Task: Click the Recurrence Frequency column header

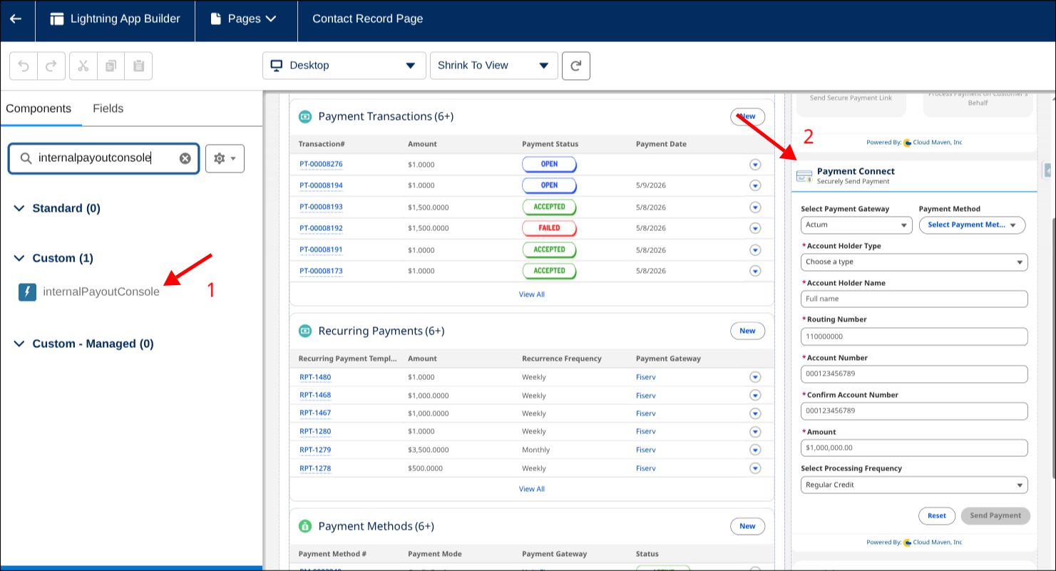Action: pyautogui.click(x=562, y=359)
